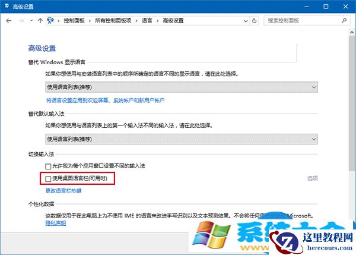This screenshot has width=356, height=255.
Task: Click the forward navigation arrow
Action: pos(21,21)
